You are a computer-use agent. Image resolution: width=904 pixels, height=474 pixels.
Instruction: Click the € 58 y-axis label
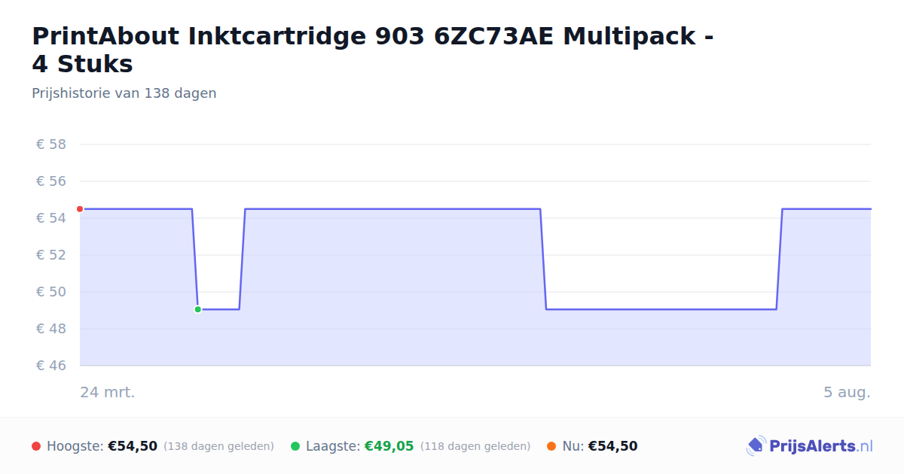tap(51, 144)
